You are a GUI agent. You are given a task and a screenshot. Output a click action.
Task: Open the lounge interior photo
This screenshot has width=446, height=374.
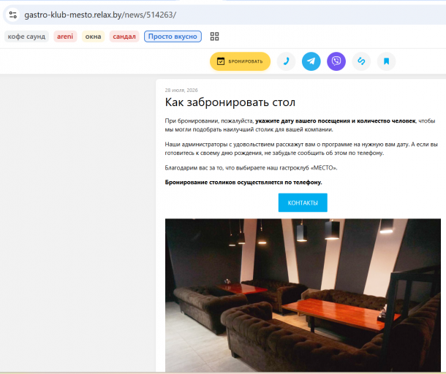303,295
